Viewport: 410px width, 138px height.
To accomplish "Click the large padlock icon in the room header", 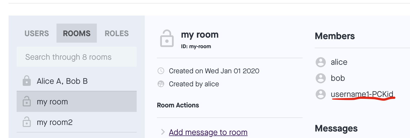I will click(x=167, y=39).
